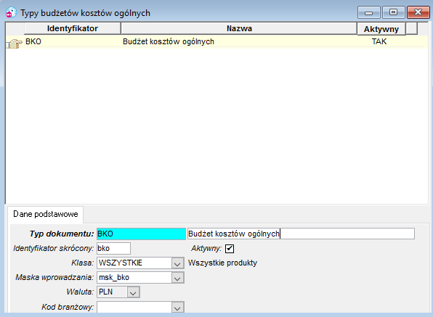Click the Typ dokumentu label
The height and width of the screenshot is (317, 433).
[x=62, y=234]
